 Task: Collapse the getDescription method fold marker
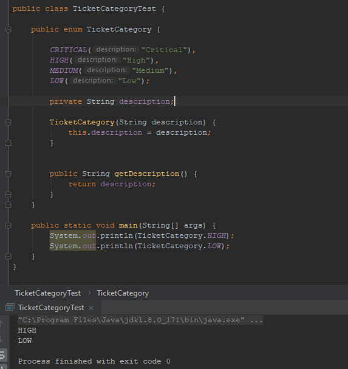tap(9, 174)
